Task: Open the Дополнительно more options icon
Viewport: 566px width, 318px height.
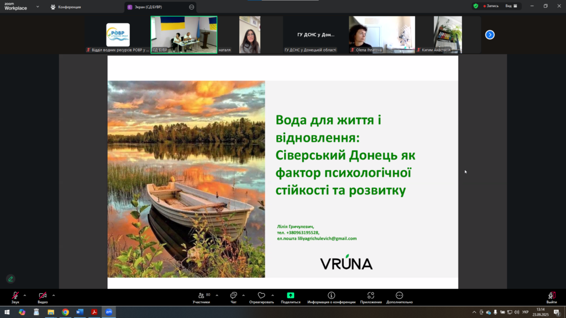Action: tap(399, 296)
